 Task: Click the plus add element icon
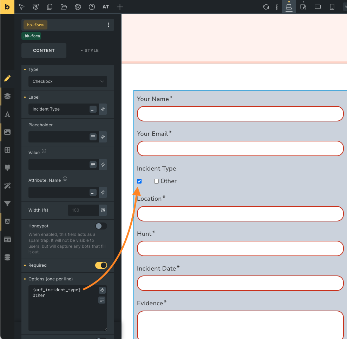pyautogui.click(x=120, y=7)
